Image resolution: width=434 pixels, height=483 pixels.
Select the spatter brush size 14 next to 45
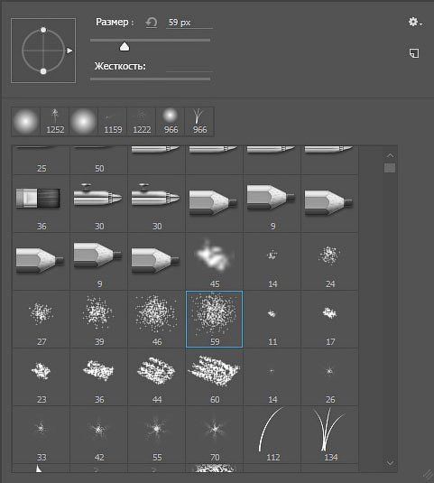272,262
